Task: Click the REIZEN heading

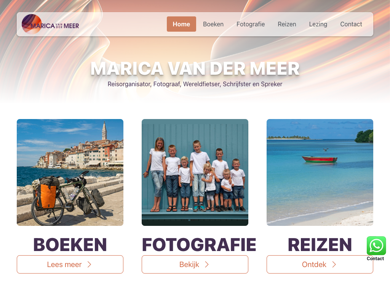Action: [320, 245]
